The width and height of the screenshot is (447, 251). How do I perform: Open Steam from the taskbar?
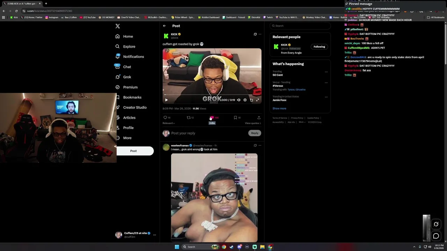click(232, 247)
